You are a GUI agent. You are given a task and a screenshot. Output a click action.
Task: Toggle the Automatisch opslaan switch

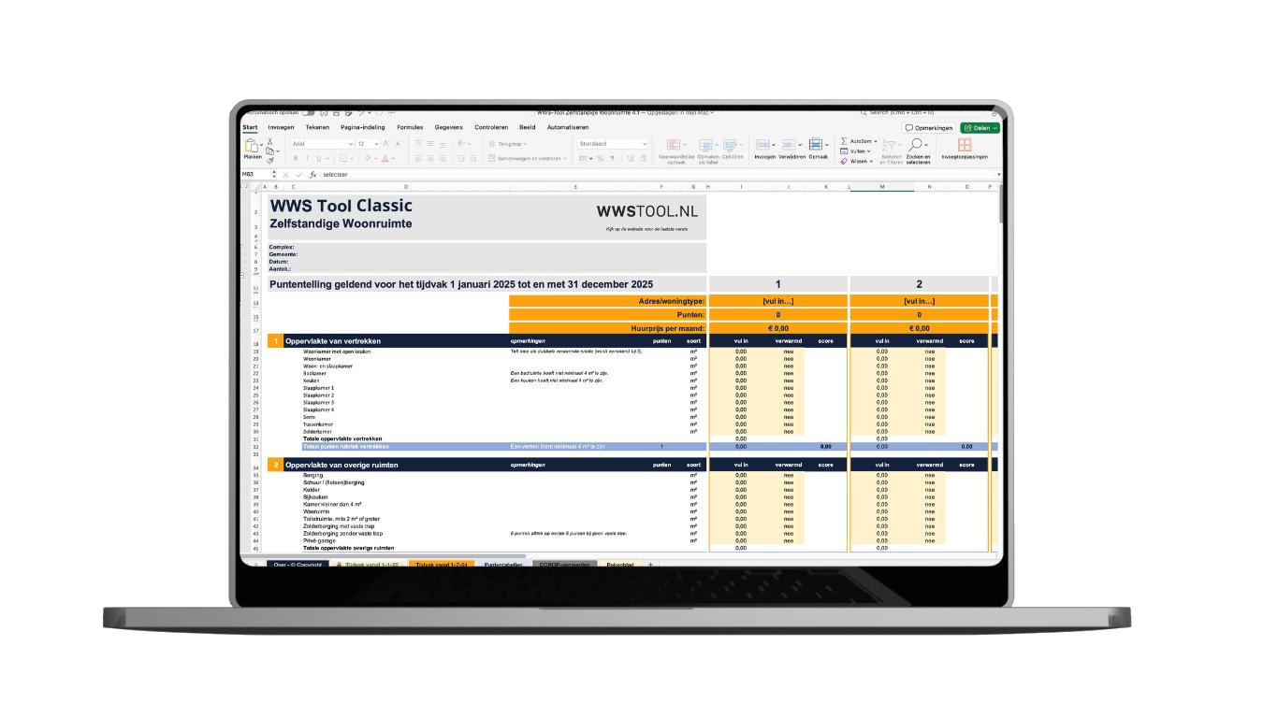pos(308,113)
